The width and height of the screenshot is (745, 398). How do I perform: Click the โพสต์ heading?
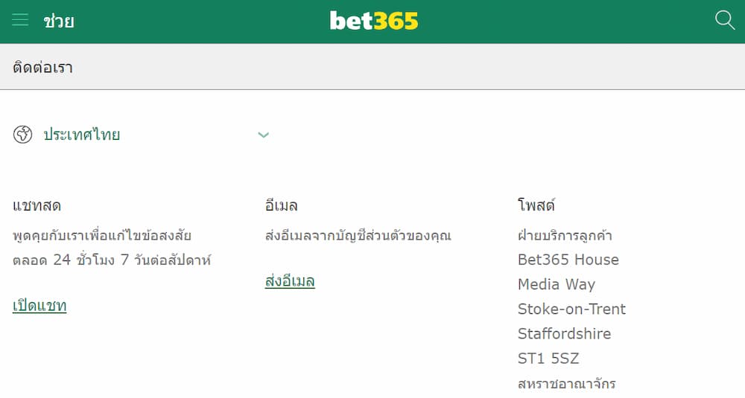[x=536, y=205]
